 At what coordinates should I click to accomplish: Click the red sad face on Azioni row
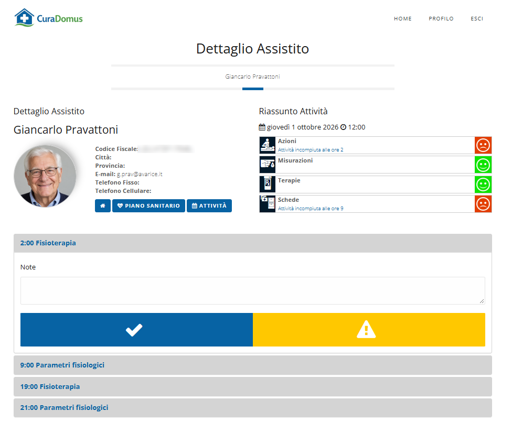(x=483, y=145)
